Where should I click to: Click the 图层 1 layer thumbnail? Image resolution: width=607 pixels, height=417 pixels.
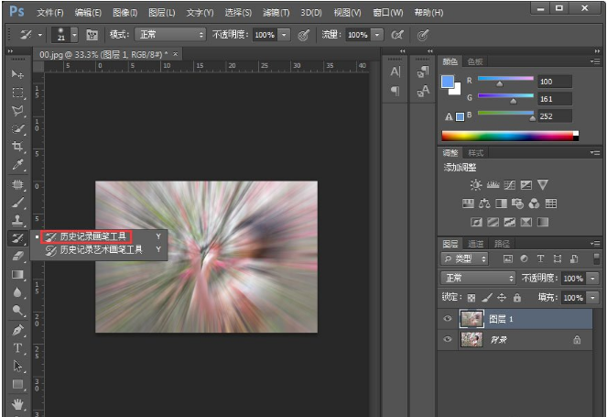click(472, 318)
